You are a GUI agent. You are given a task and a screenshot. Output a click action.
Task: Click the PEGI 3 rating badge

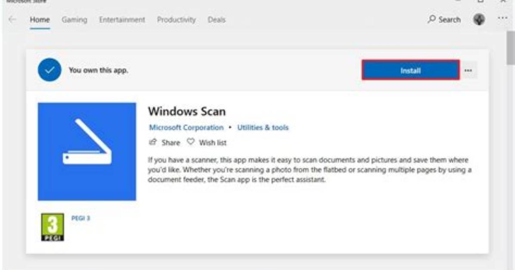(53, 227)
